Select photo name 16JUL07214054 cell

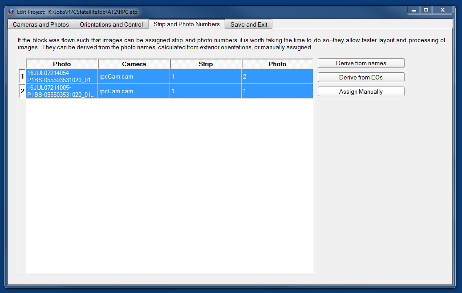(x=62, y=76)
